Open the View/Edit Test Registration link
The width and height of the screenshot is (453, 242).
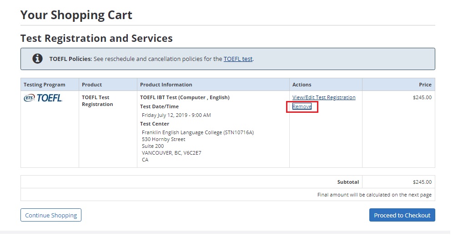pyautogui.click(x=324, y=97)
